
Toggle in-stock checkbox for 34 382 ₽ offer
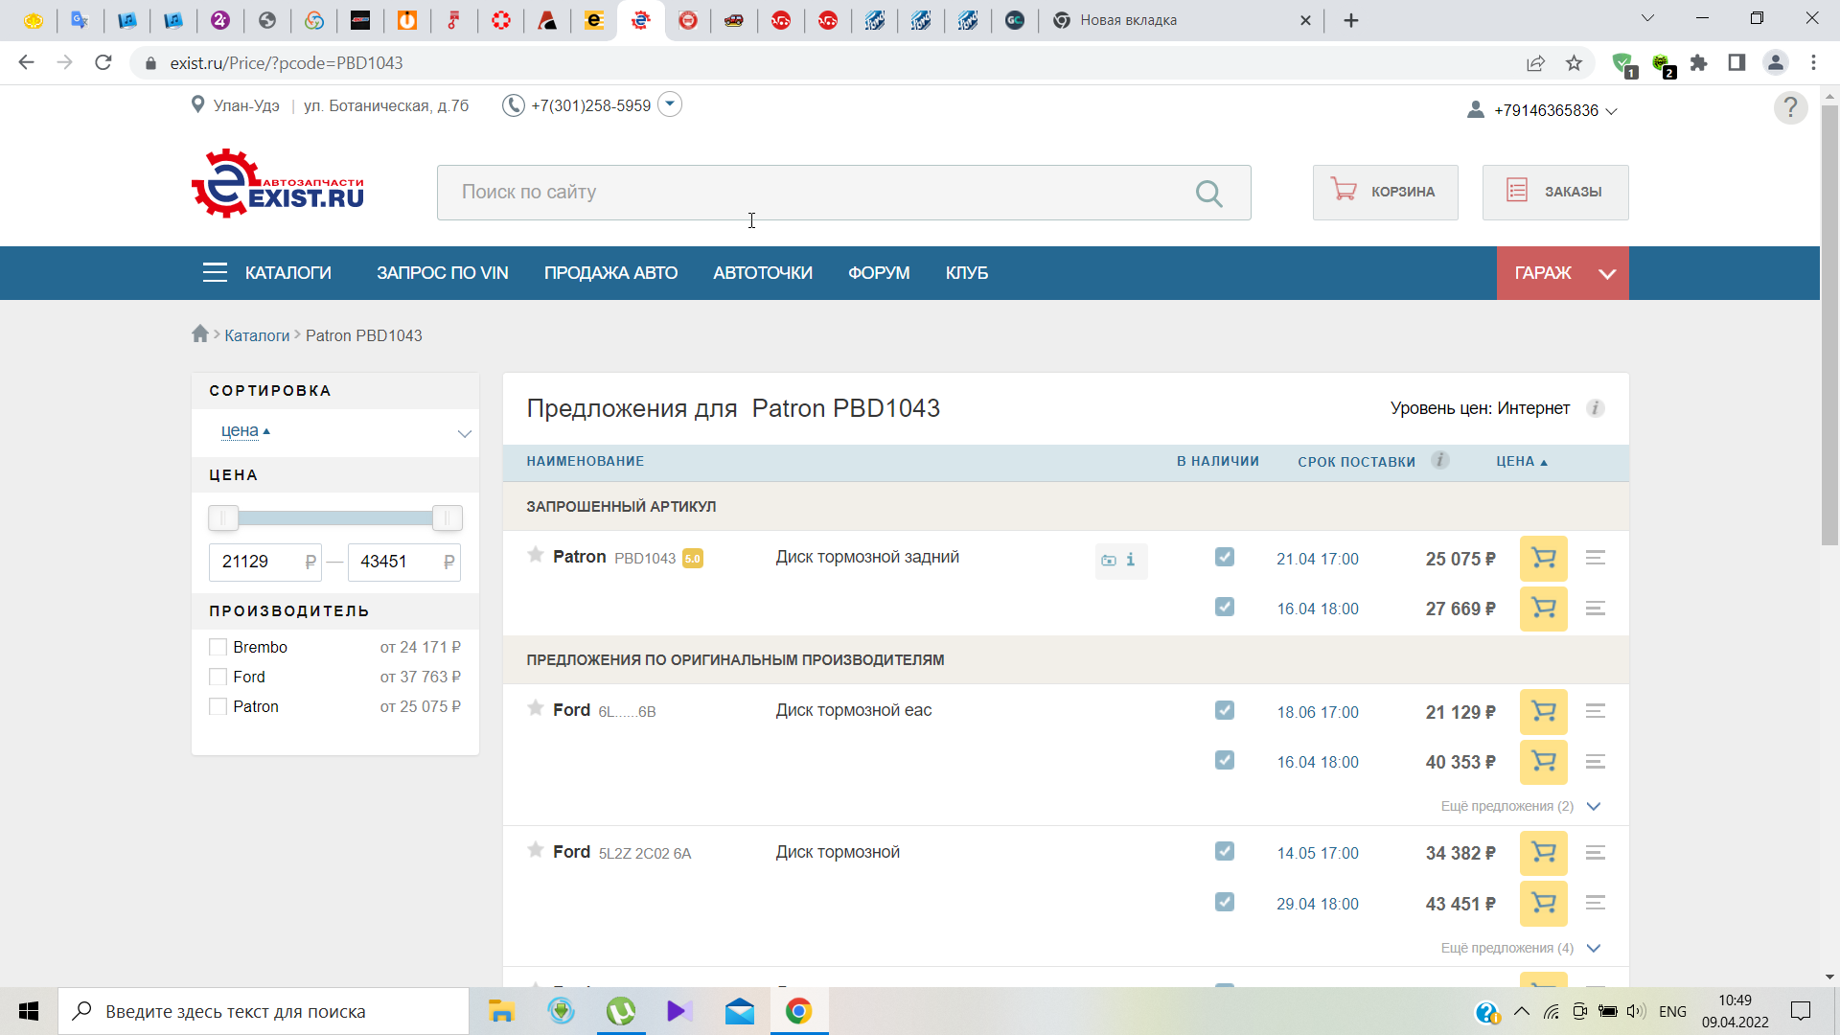[x=1225, y=851]
